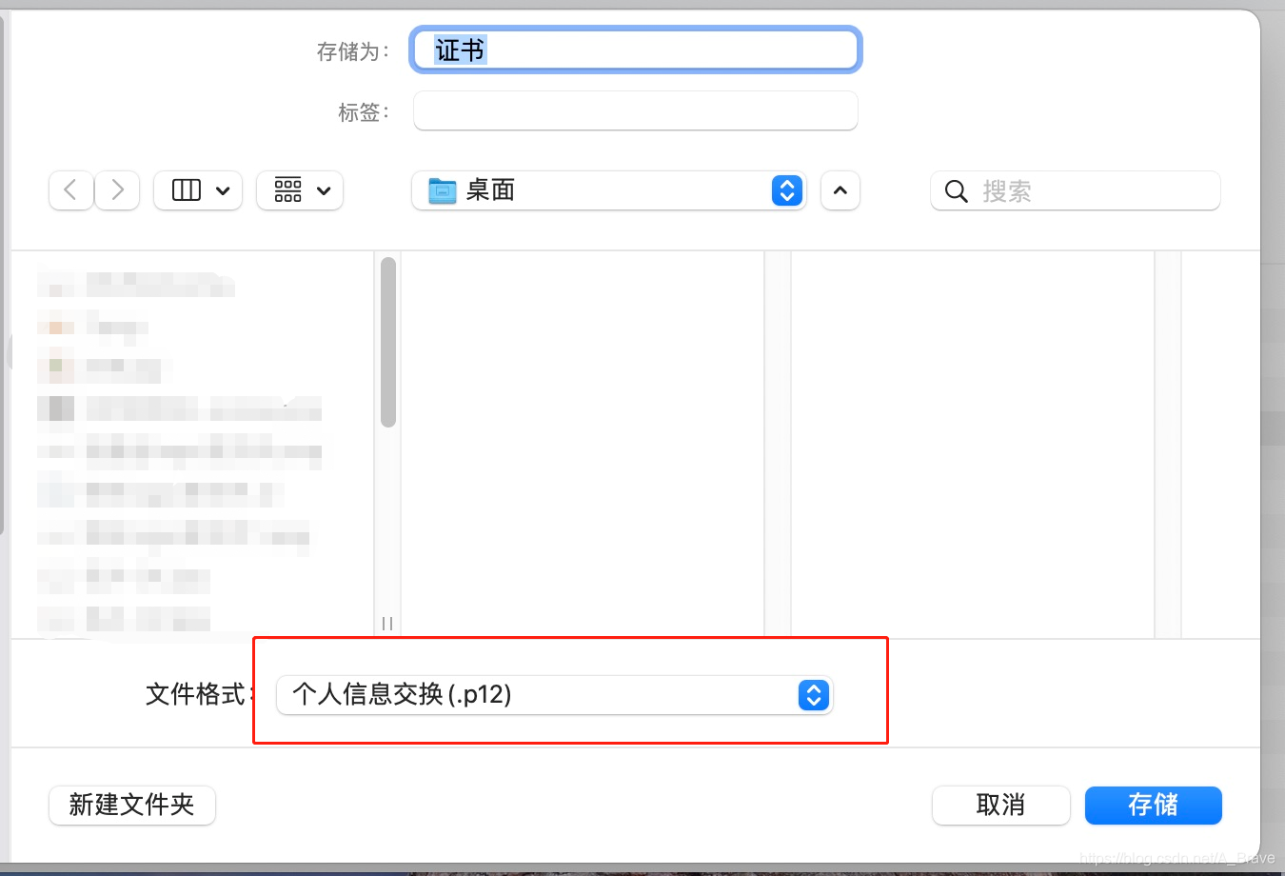The width and height of the screenshot is (1285, 876).
Task: Click the 存储为 filename field
Action: (636, 50)
